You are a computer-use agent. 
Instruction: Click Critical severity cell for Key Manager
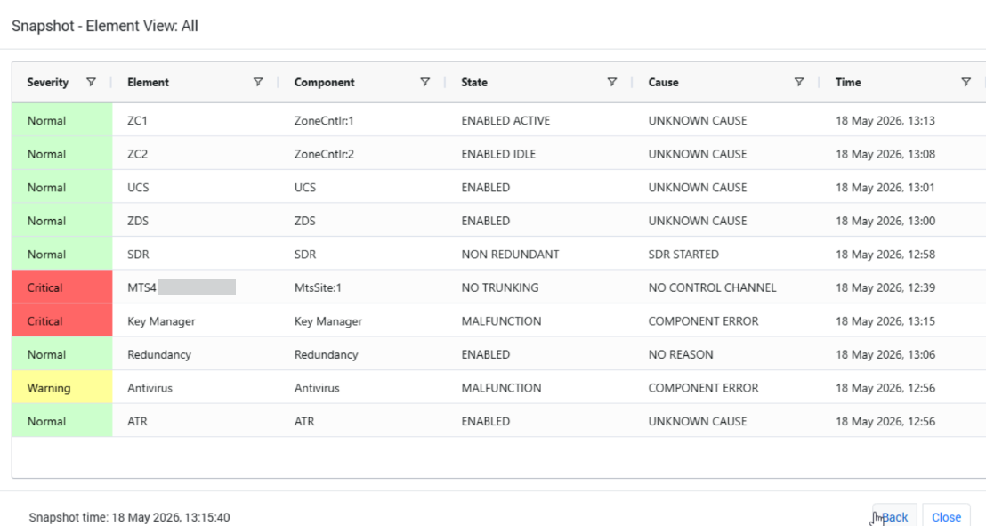[62, 321]
